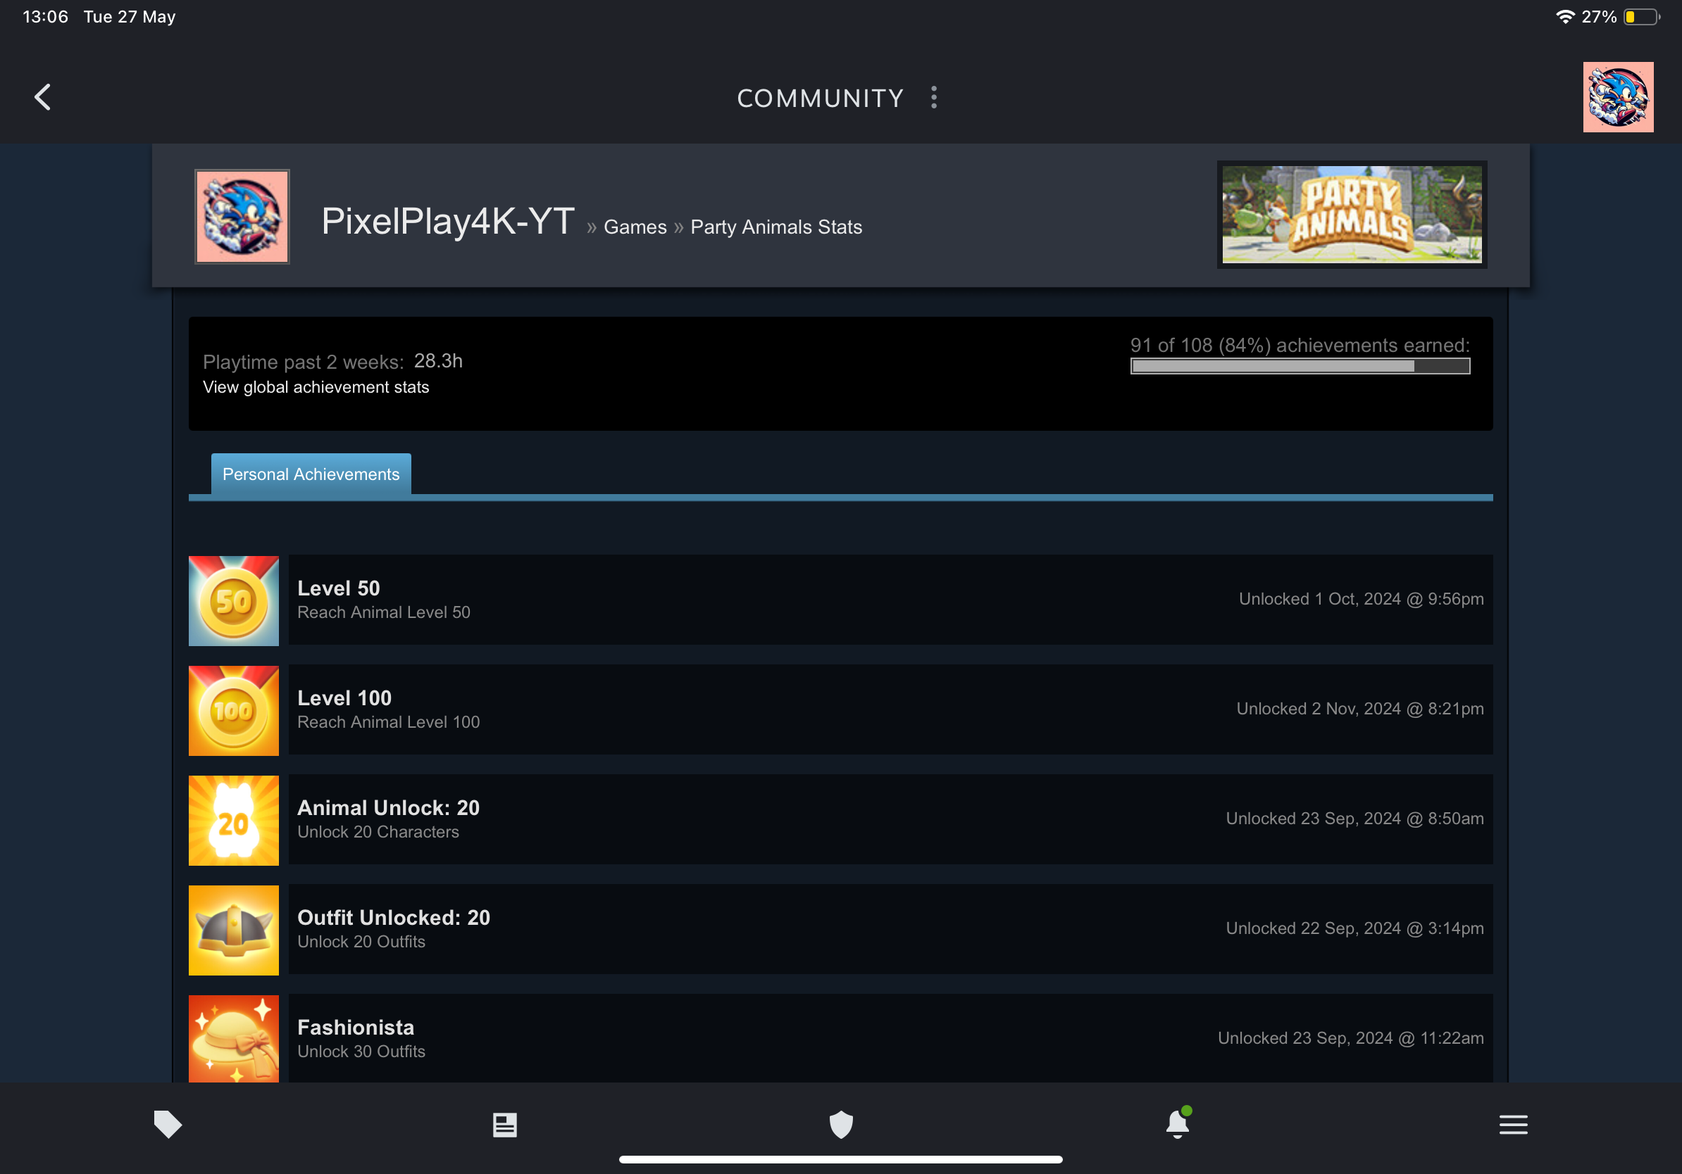Open notifications bell icon
This screenshot has height=1174, width=1682.
pos(1177,1124)
